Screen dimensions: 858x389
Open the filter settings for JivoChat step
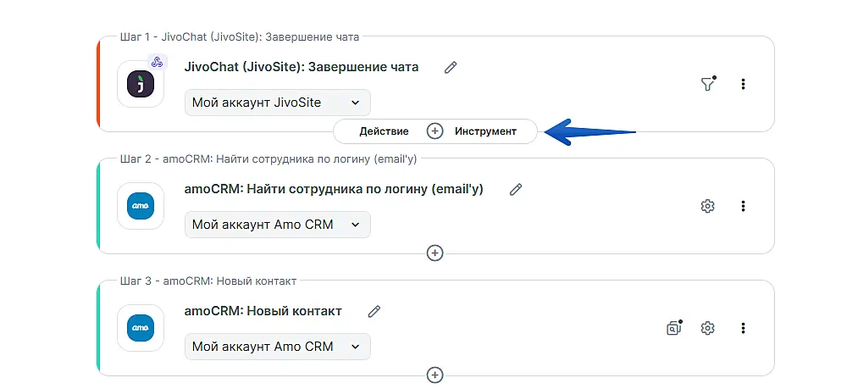(707, 84)
